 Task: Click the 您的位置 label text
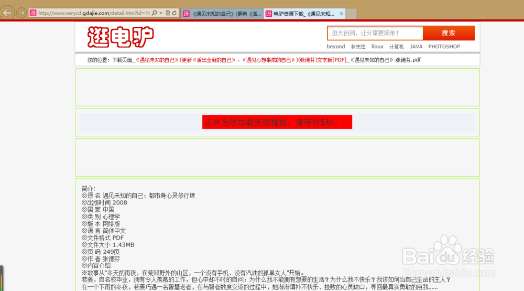99,60
